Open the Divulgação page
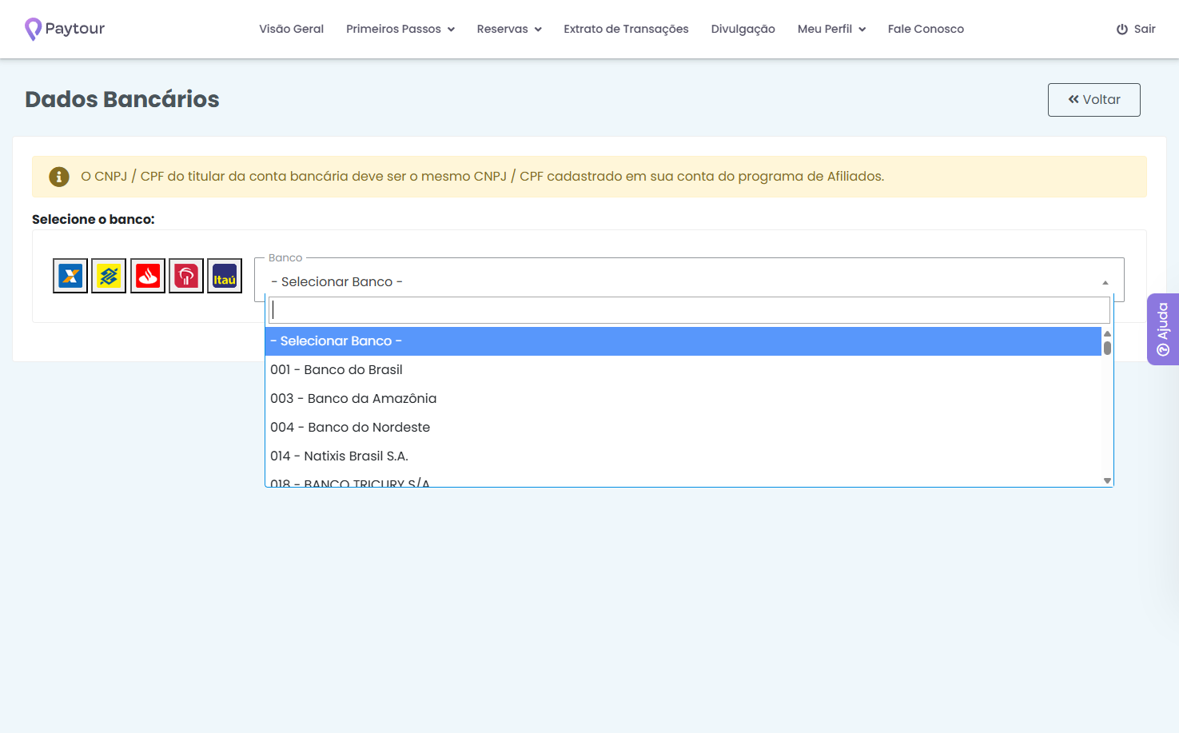Viewport: 1179px width, 733px height. [x=743, y=29]
